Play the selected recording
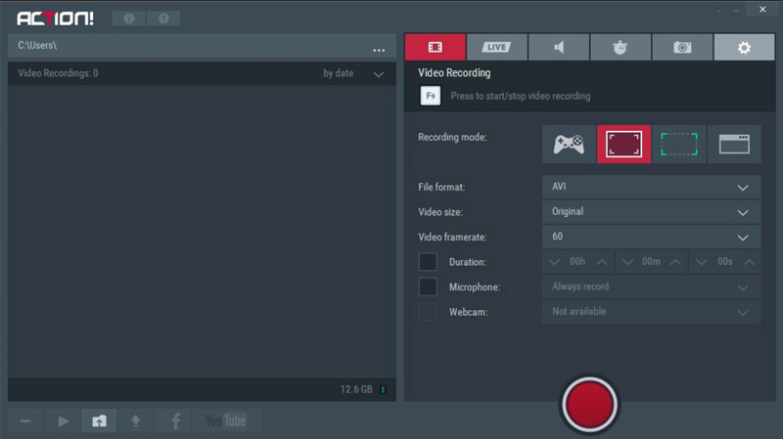This screenshot has width=783, height=439. [x=63, y=420]
